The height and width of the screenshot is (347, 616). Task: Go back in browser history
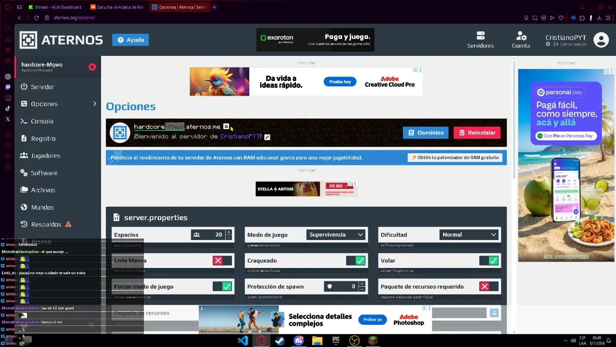(x=19, y=18)
